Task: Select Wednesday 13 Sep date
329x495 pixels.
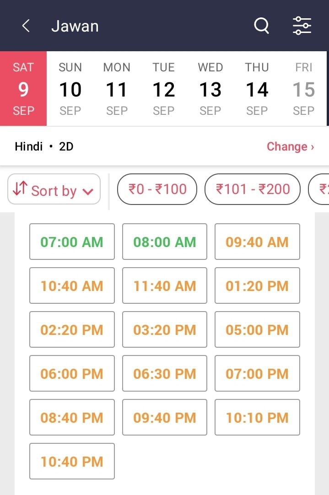Action: [x=210, y=89]
